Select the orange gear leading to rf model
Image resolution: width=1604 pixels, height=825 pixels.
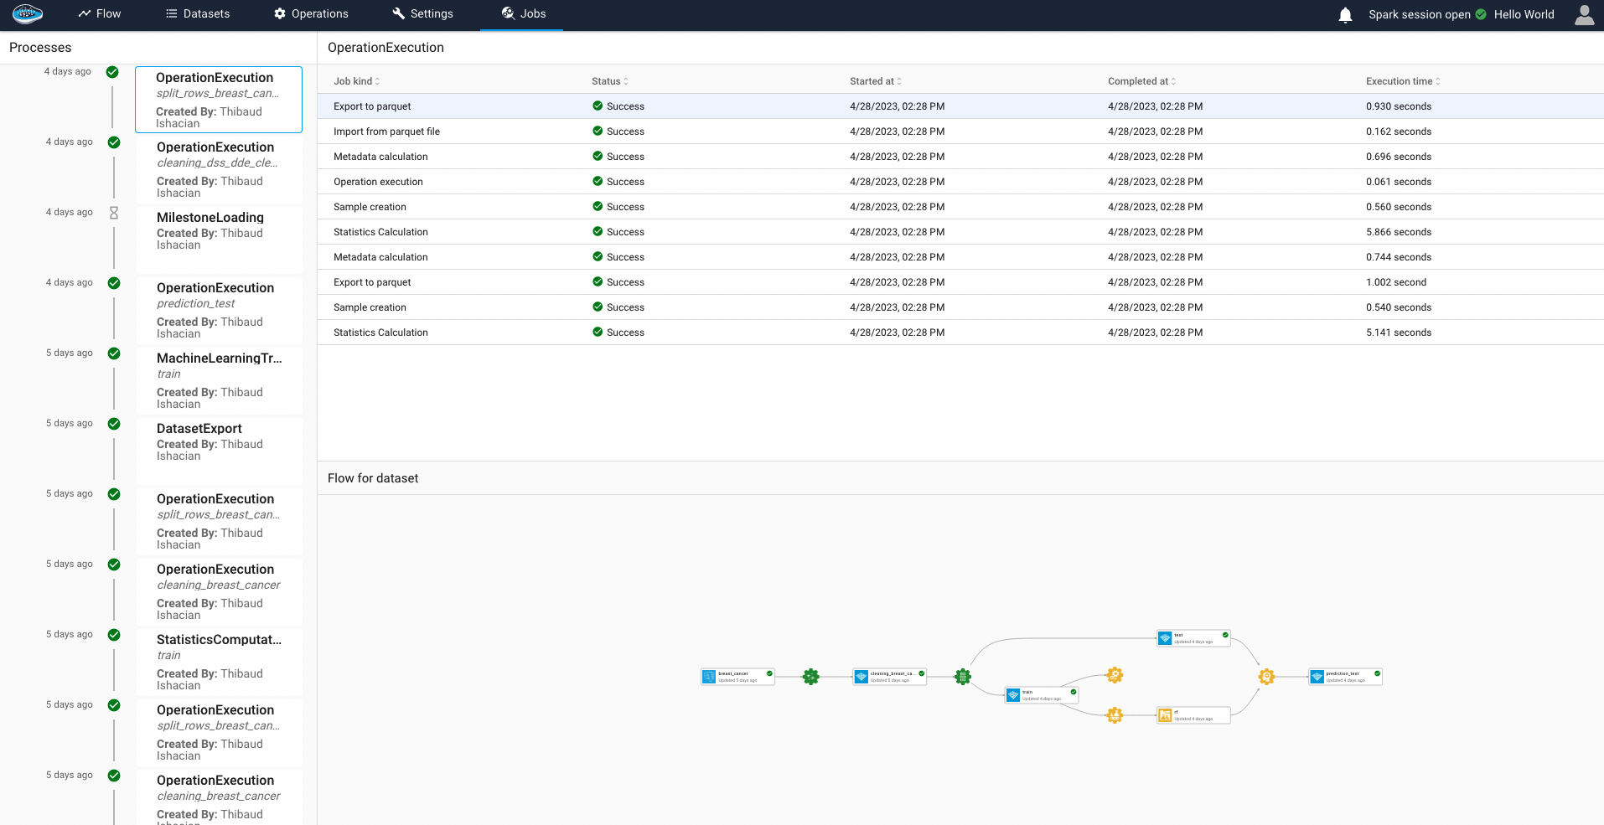point(1114,715)
